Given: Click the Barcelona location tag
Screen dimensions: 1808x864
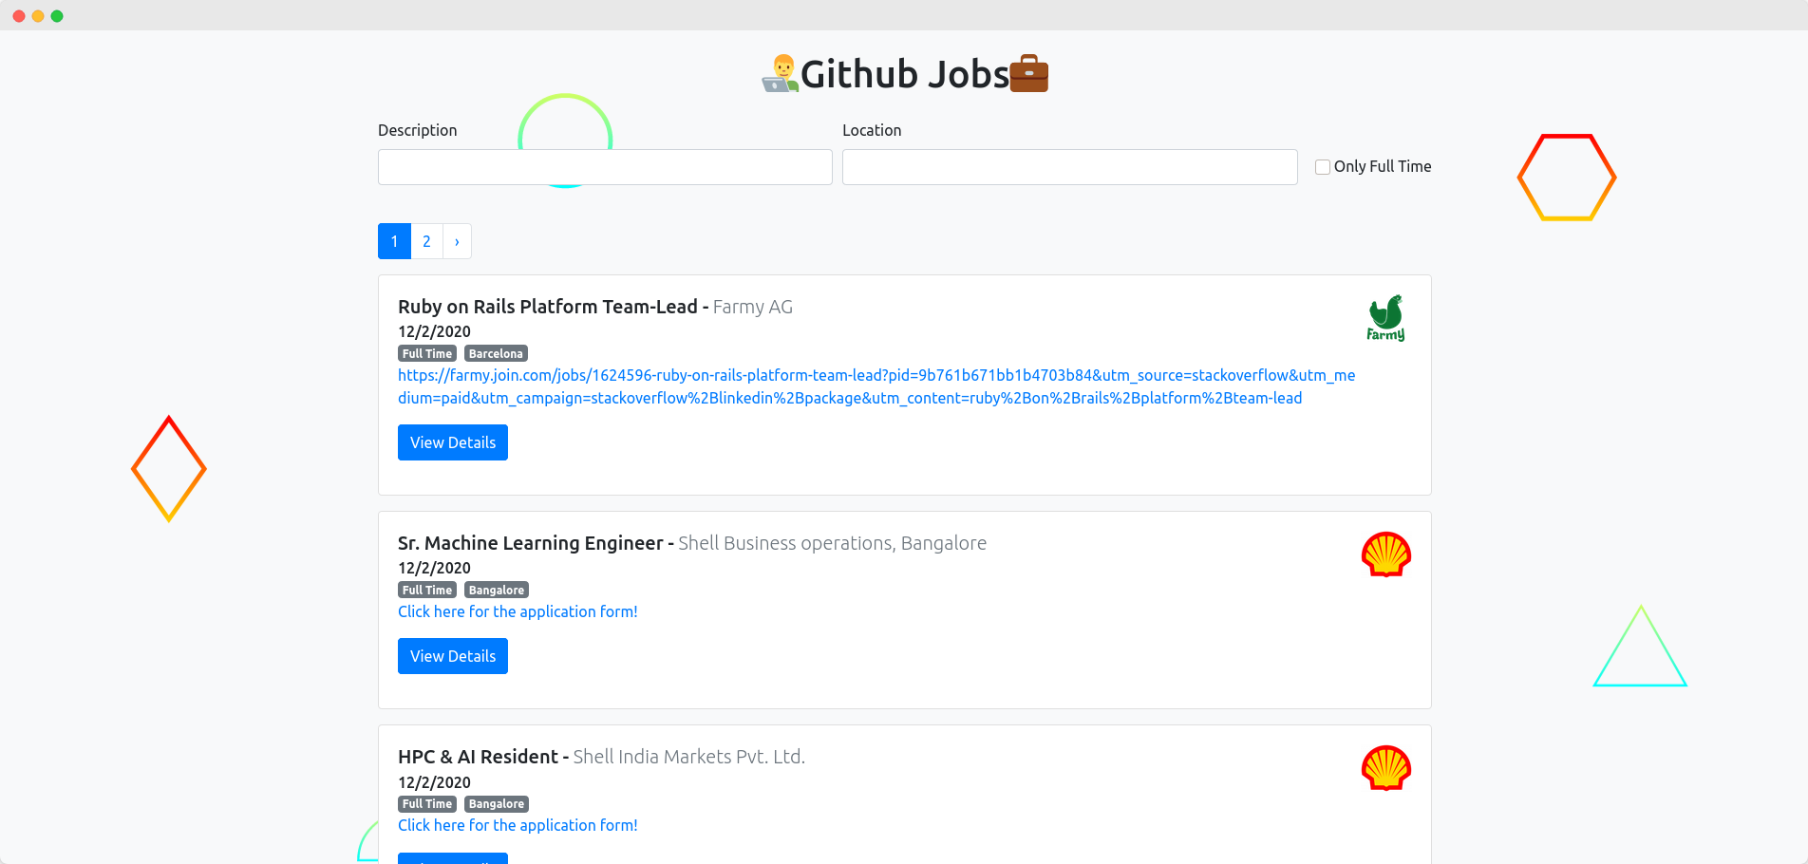Looking at the screenshot, I should (x=495, y=352).
